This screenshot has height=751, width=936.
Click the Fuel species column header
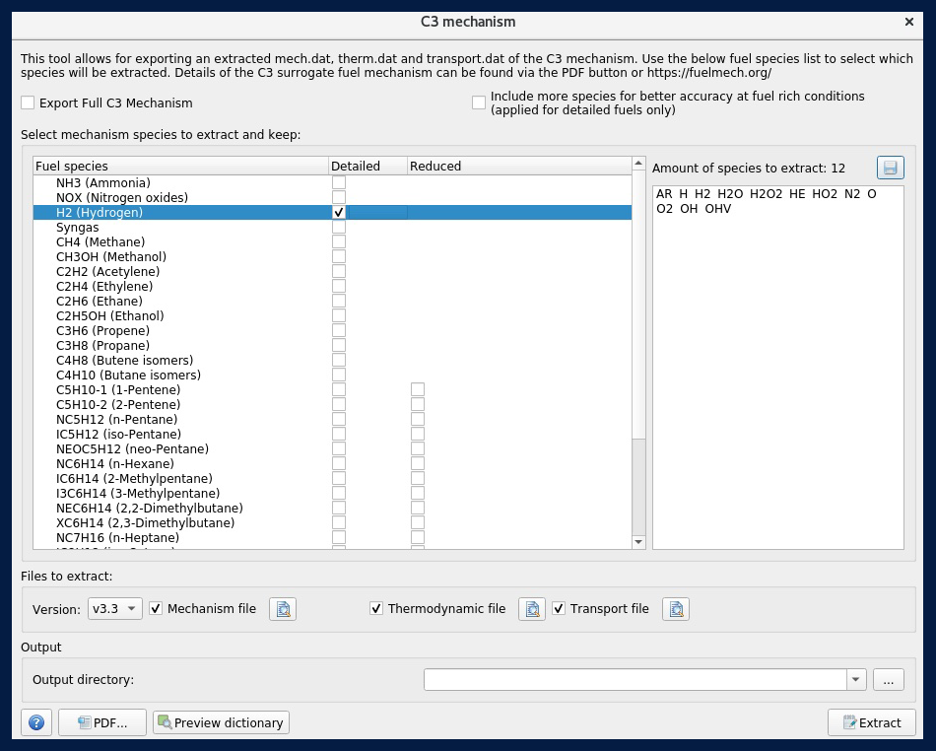coord(181,166)
